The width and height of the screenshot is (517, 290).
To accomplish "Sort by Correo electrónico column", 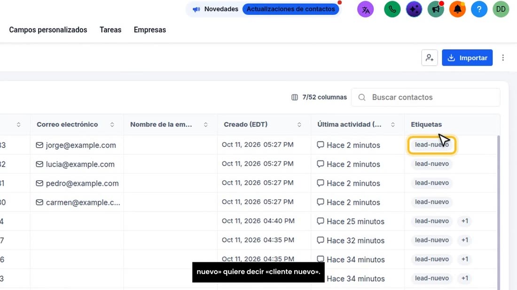I will 112,124.
